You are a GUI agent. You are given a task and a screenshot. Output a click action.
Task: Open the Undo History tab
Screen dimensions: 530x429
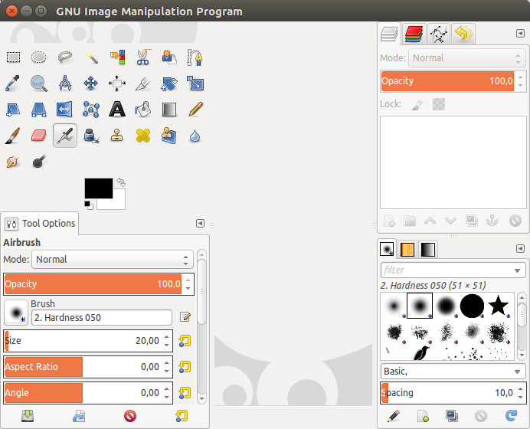click(463, 34)
